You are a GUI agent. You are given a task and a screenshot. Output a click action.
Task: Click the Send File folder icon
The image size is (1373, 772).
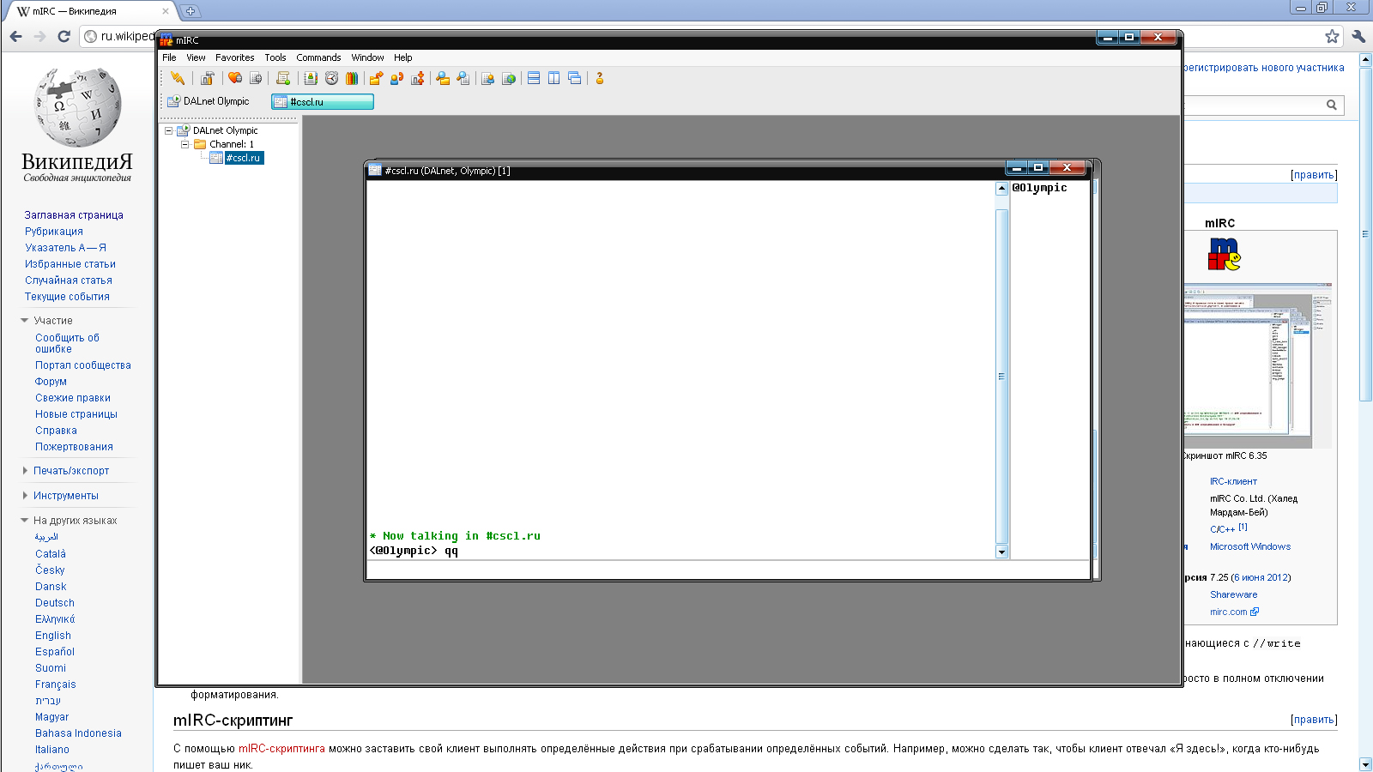[376, 78]
